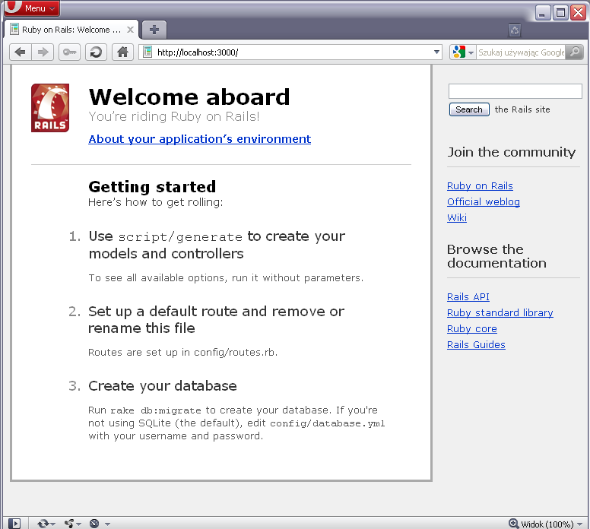Click the 'Getting started' heading
Viewport: 590px width, 529px height.
tap(152, 187)
